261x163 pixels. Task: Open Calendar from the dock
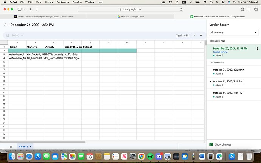point(90,156)
